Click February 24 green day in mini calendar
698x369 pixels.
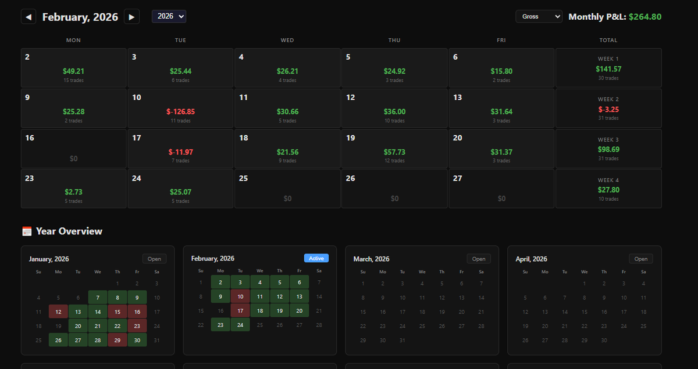pyautogui.click(x=240, y=325)
